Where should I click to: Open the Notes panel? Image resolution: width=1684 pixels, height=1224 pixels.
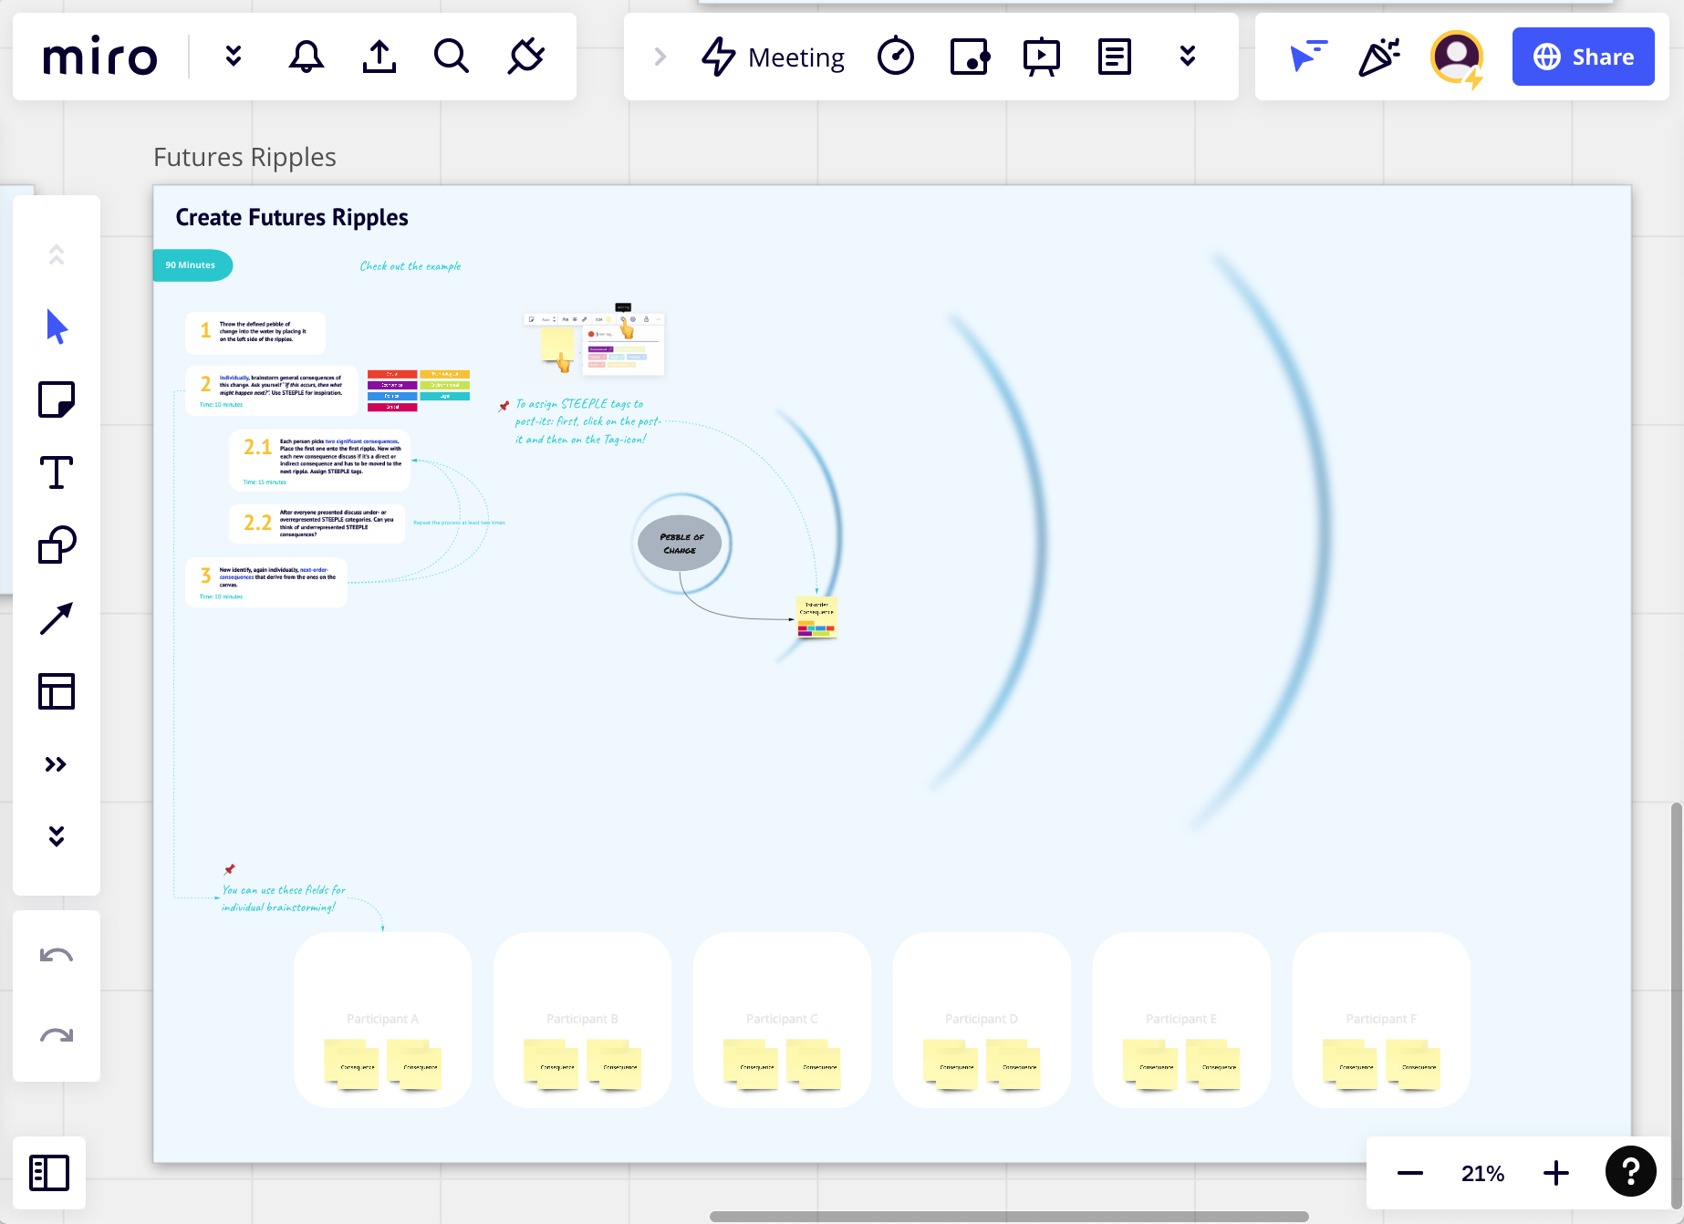click(1114, 57)
